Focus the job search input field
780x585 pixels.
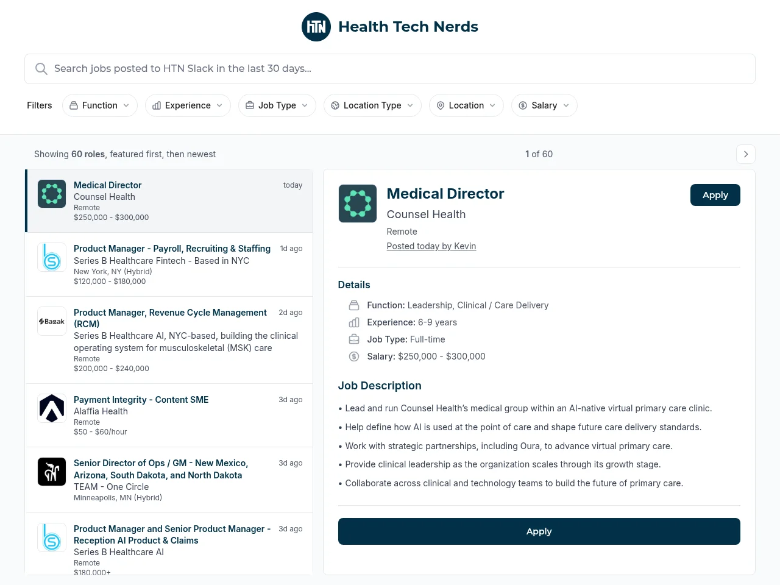390,69
